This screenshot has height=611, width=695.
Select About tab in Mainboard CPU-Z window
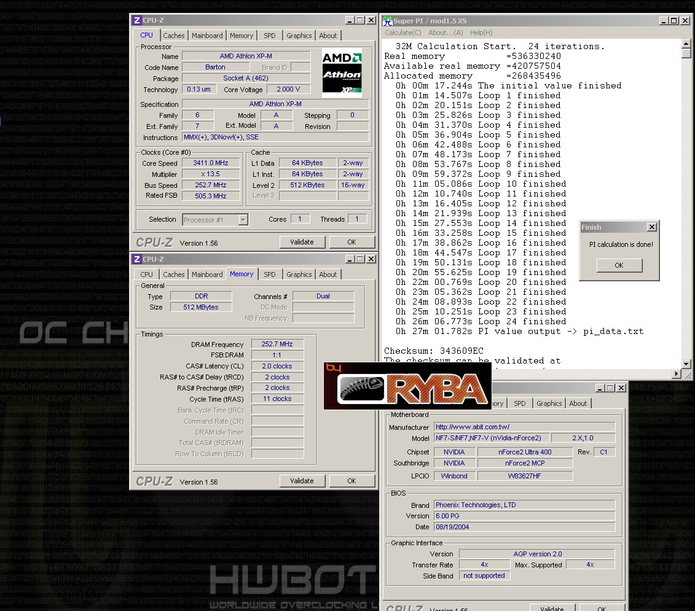(578, 403)
